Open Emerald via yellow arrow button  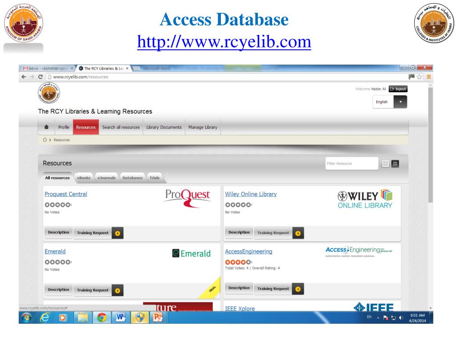click(118, 290)
